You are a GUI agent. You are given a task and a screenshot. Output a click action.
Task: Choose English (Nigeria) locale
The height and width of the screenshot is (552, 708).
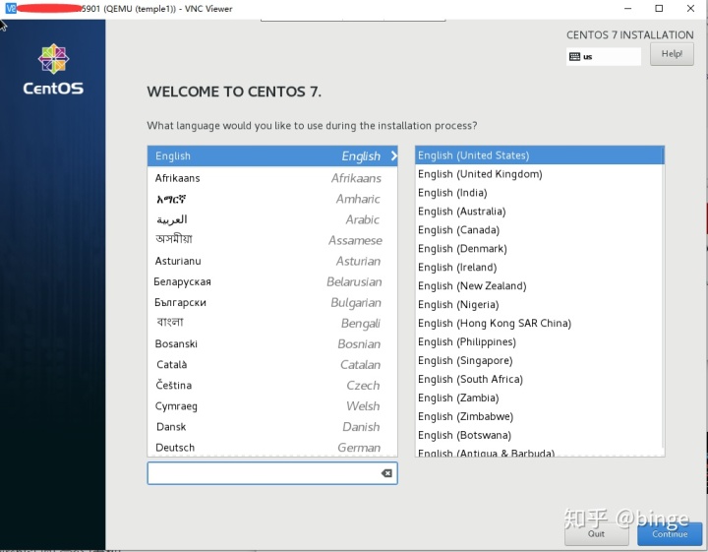(x=539, y=304)
